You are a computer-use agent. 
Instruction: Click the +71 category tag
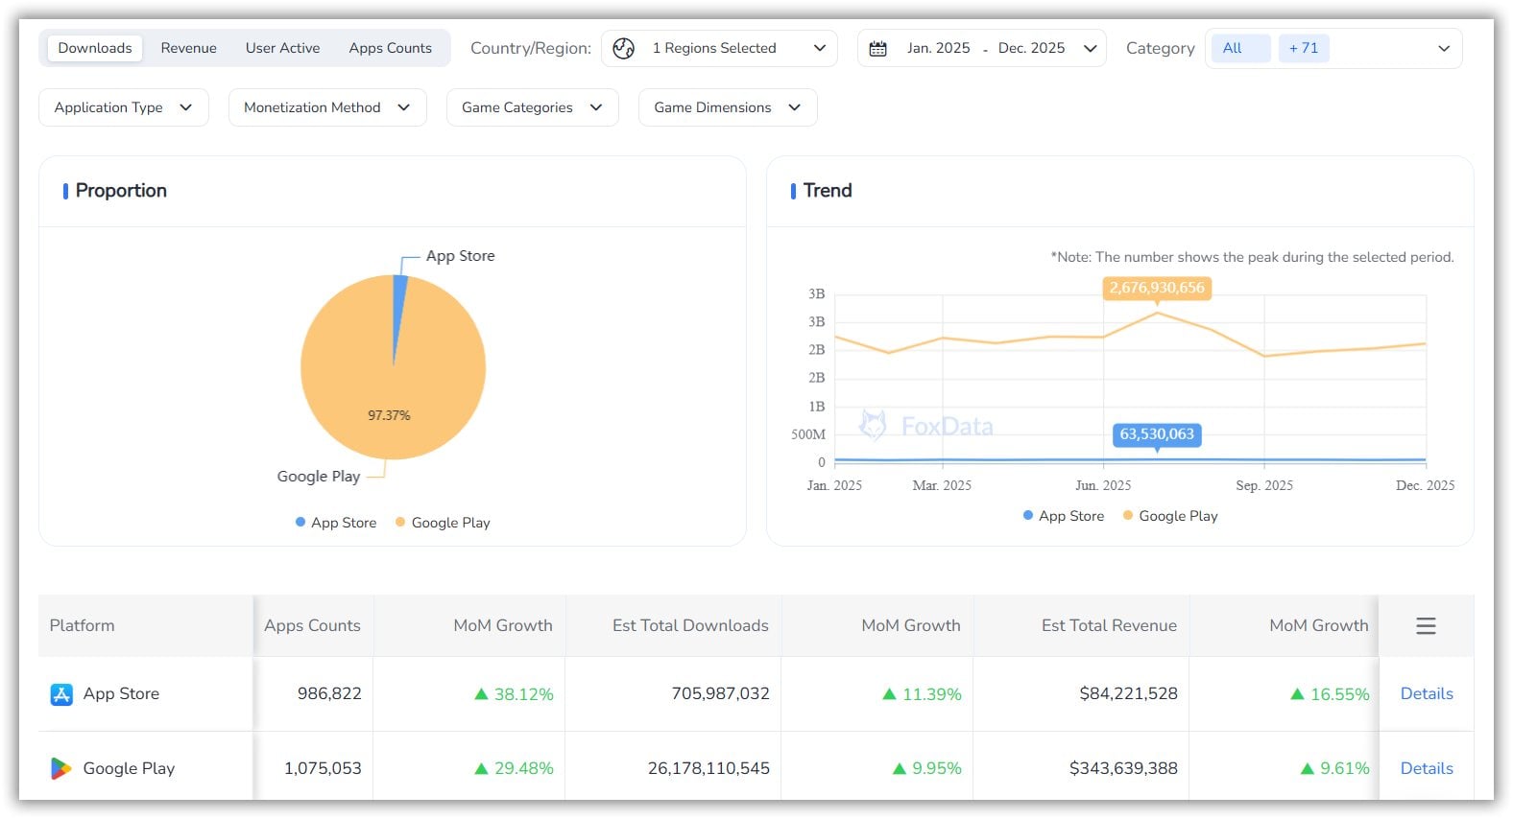tap(1303, 48)
